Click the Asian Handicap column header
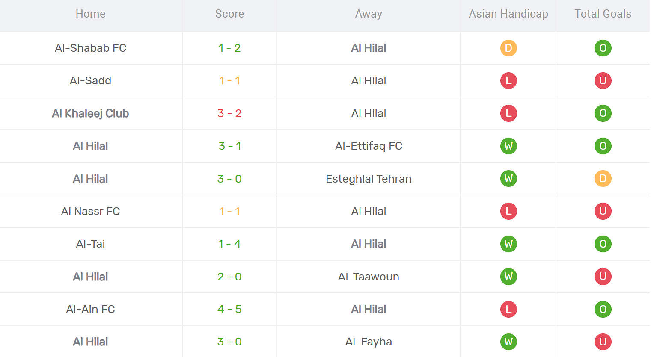 click(x=508, y=14)
